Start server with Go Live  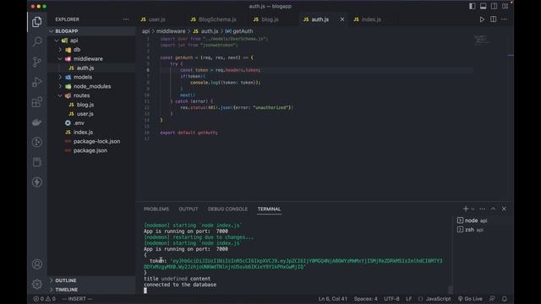click(x=470, y=299)
